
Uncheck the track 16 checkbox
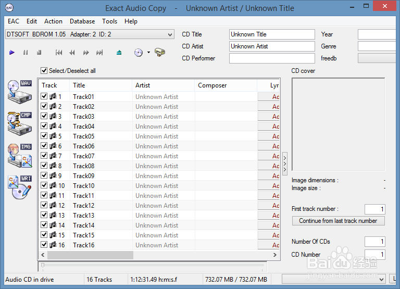pos(44,244)
